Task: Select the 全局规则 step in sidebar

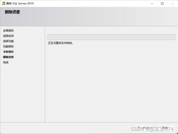Action: 8,30
